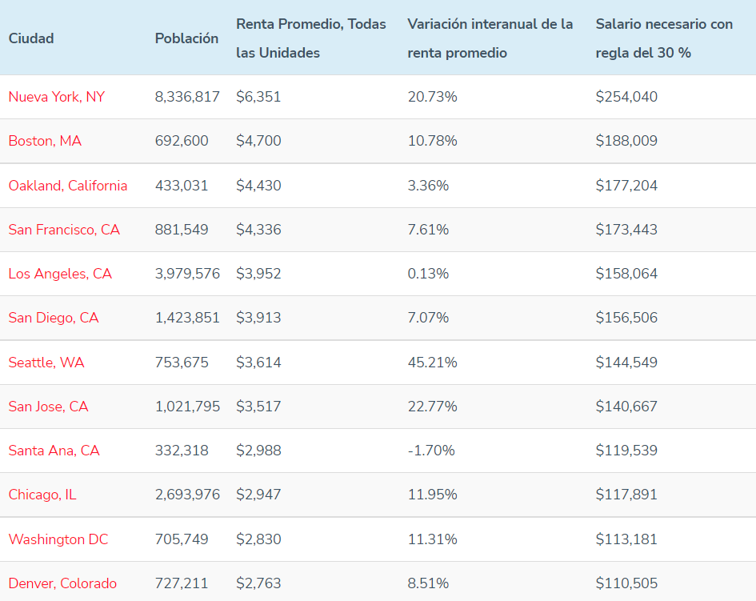Open the Nueva York, NY link
This screenshot has height=601, width=756.
pyautogui.click(x=56, y=97)
